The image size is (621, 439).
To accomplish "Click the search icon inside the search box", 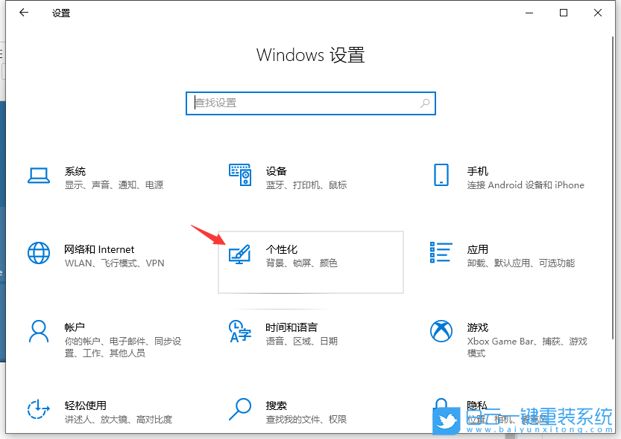I will pyautogui.click(x=423, y=103).
